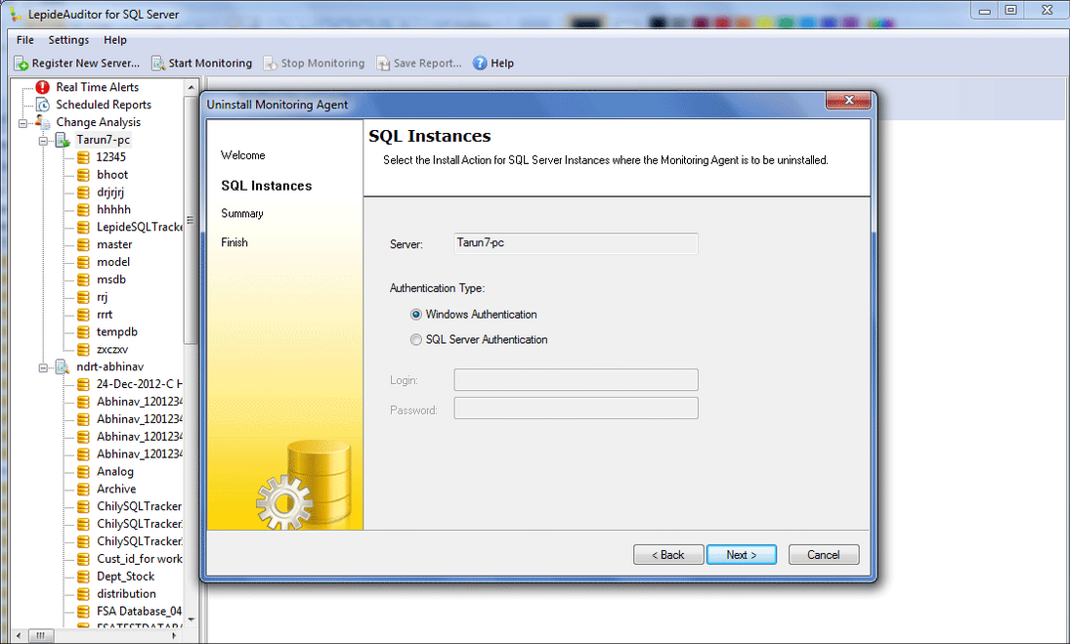Open the File menu

click(x=24, y=40)
